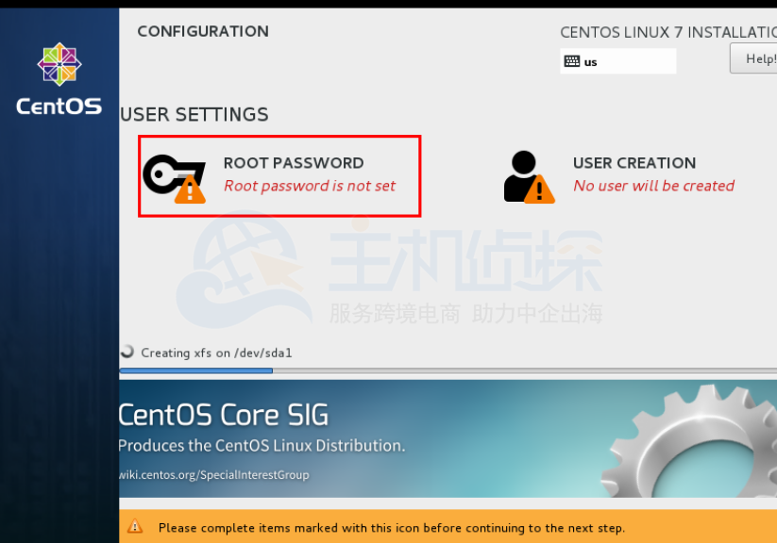Open the USER CREATION settings label
This screenshot has height=543, width=777.
point(634,163)
